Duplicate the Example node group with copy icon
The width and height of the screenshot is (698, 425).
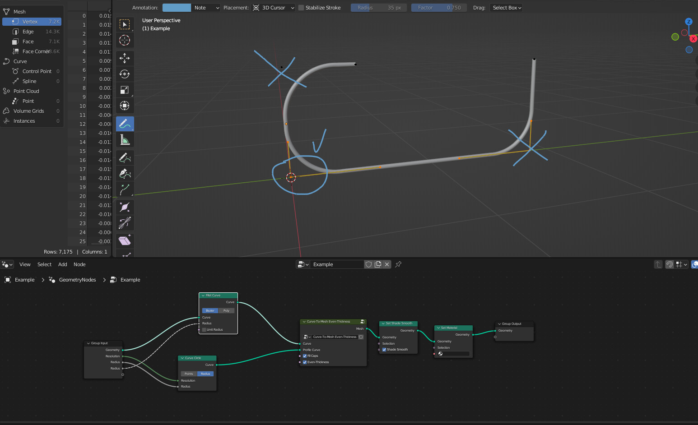click(x=378, y=264)
